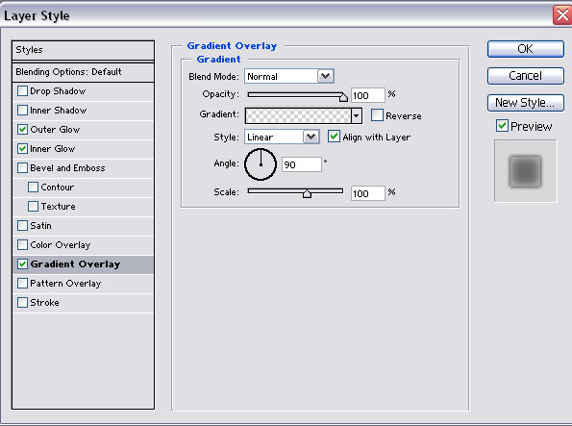Disable Align with Layer option
572x426 pixels.
334,137
